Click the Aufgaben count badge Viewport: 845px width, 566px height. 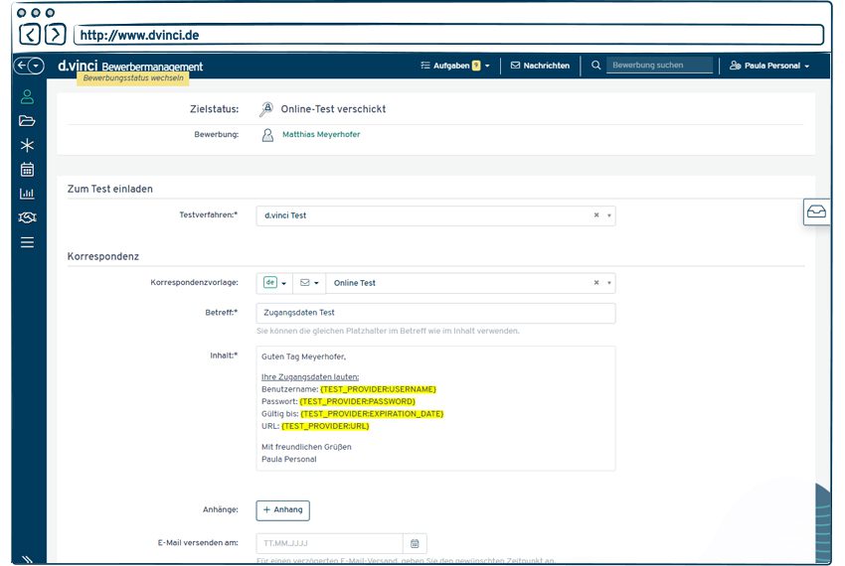point(476,66)
